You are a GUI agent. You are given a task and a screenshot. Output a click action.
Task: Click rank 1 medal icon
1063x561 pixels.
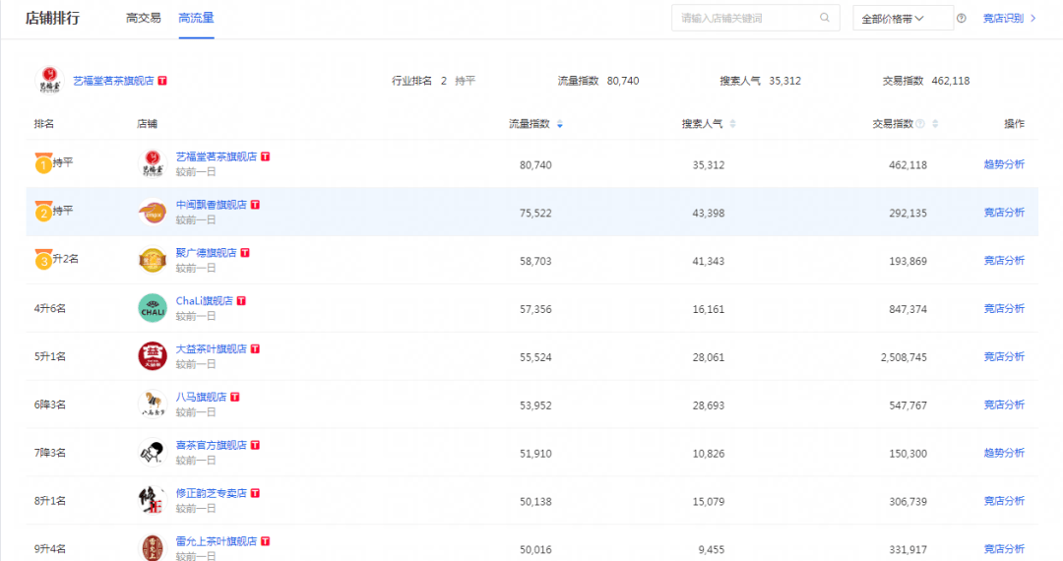tap(43, 163)
